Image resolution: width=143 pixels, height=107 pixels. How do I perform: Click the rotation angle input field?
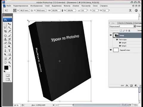pyautogui.click(x=84, y=10)
